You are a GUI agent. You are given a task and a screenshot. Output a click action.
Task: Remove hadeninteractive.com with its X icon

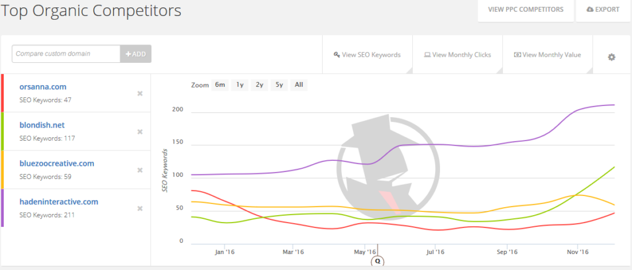click(140, 208)
